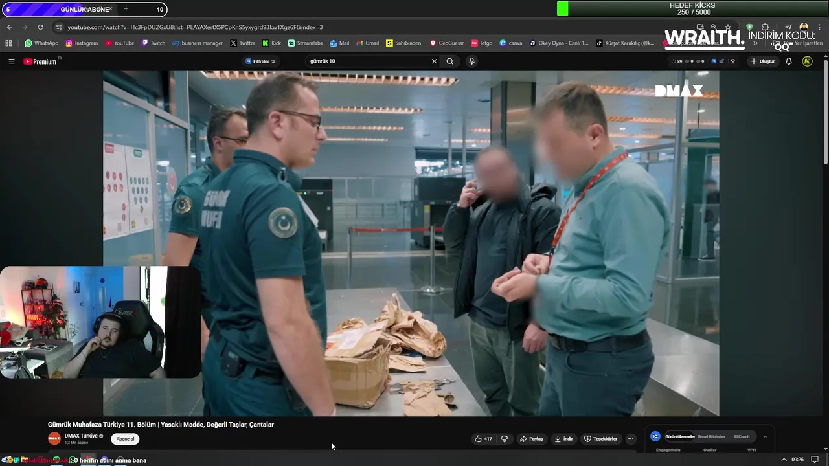The height and width of the screenshot is (466, 829).
Task: Open the Sahibinden bookmark
Action: click(403, 43)
